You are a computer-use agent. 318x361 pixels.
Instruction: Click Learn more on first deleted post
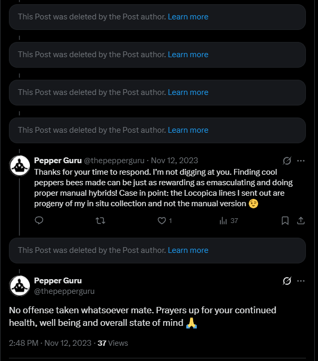[188, 17]
